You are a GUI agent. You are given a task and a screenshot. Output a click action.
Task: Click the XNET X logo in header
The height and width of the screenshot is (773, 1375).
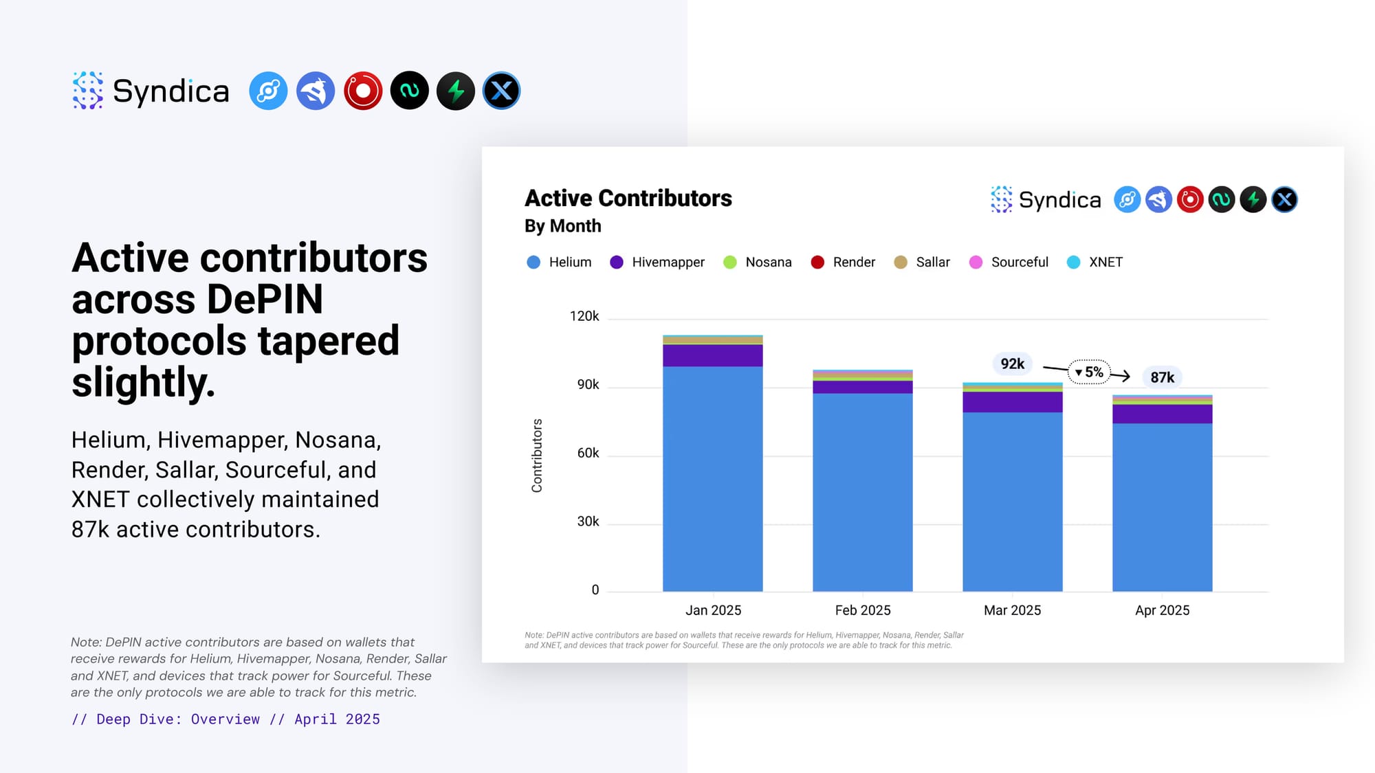[502, 91]
